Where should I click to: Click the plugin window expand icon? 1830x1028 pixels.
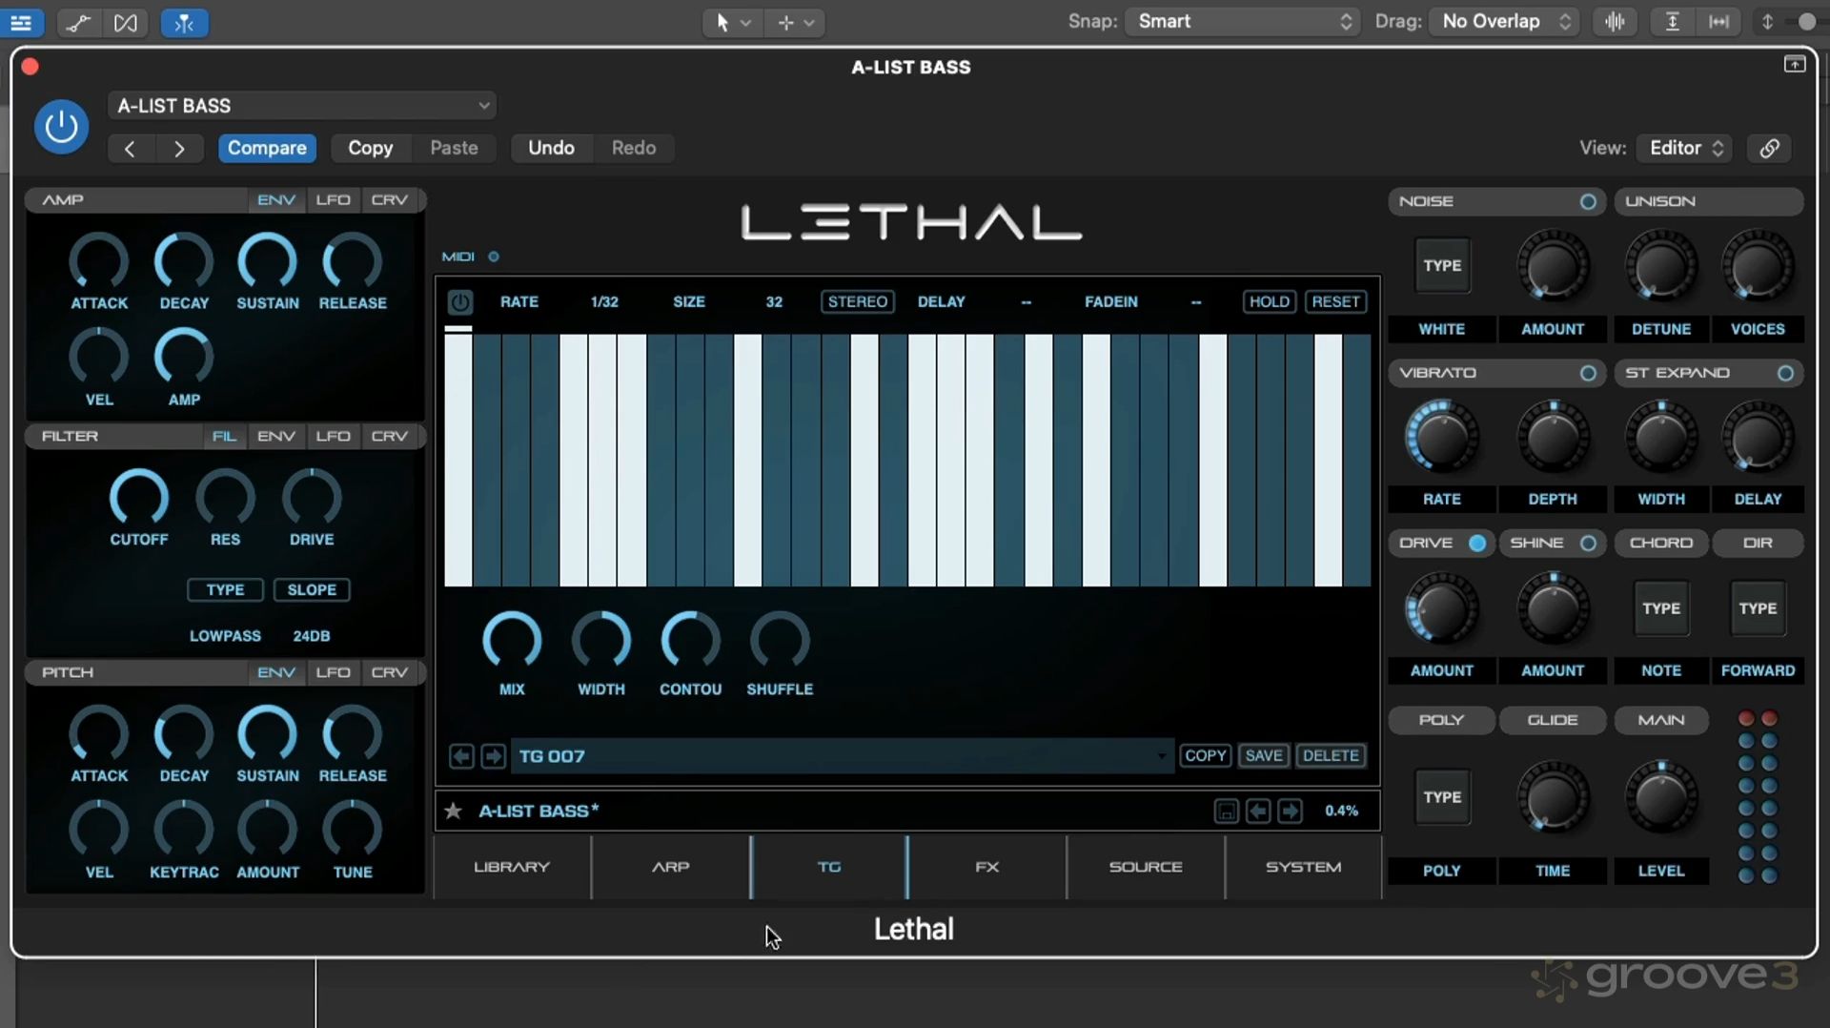(x=1794, y=64)
